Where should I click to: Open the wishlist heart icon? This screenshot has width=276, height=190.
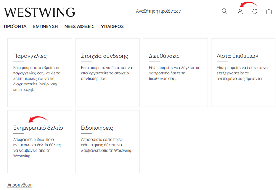[x=254, y=12]
